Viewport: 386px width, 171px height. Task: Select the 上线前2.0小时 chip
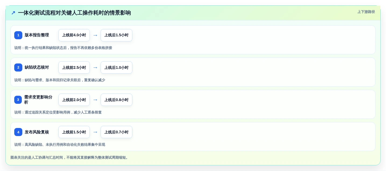point(74,100)
